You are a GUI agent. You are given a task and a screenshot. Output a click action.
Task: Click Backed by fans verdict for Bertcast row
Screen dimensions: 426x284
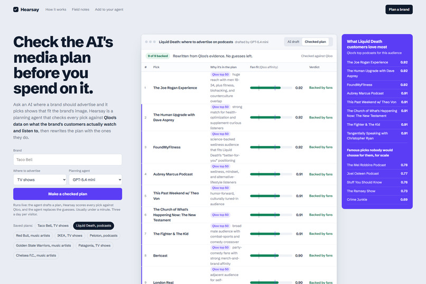pyautogui.click(x=321, y=255)
